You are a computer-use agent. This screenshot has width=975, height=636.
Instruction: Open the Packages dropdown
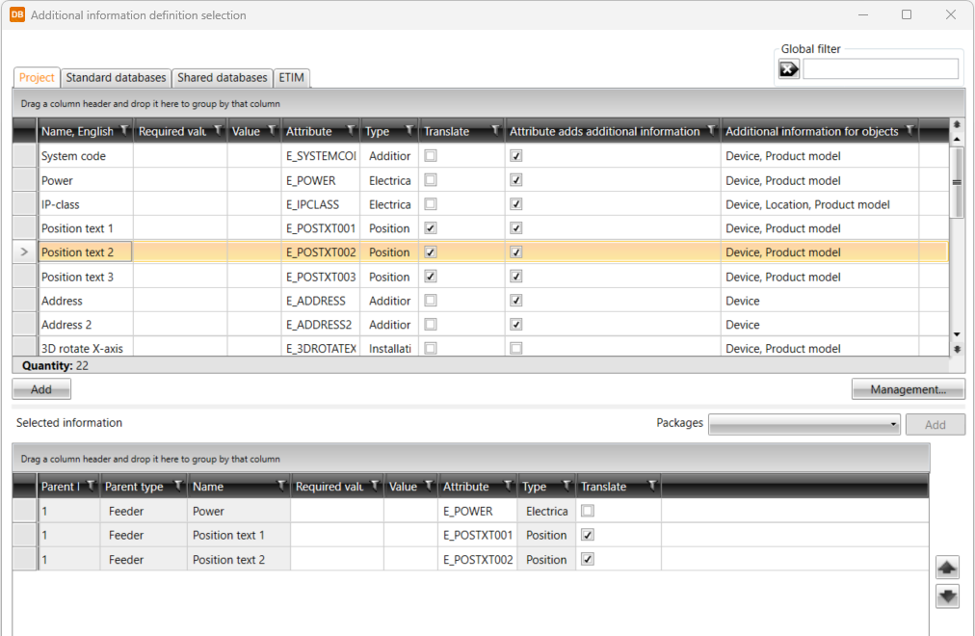(804, 425)
